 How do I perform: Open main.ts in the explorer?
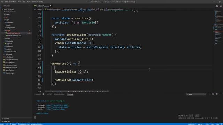9,49
